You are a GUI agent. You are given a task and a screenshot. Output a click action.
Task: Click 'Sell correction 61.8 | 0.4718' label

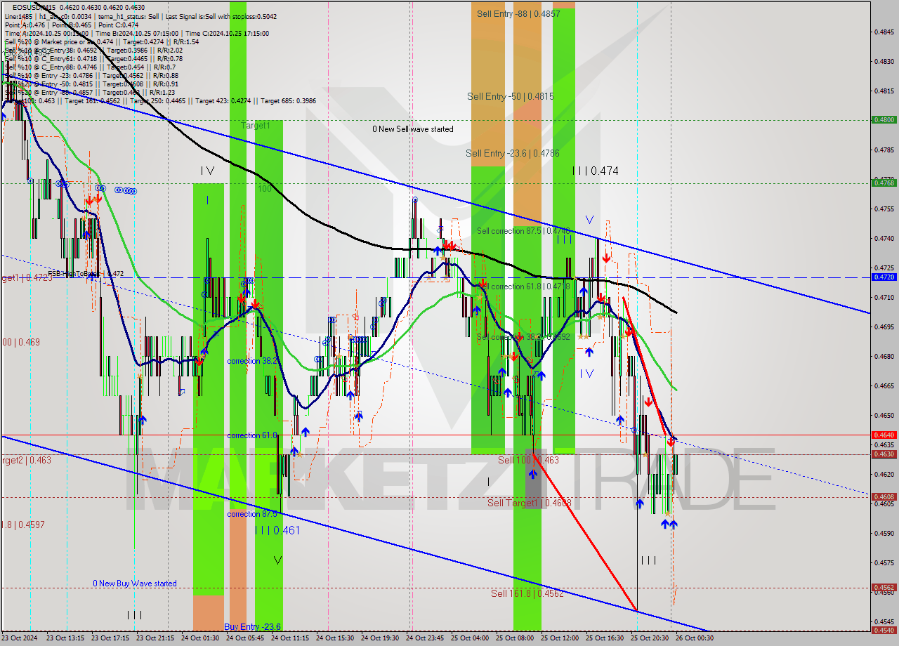coord(523,286)
